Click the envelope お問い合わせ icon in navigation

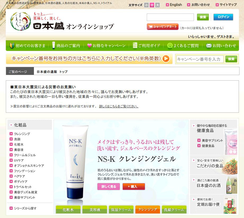(209, 46)
